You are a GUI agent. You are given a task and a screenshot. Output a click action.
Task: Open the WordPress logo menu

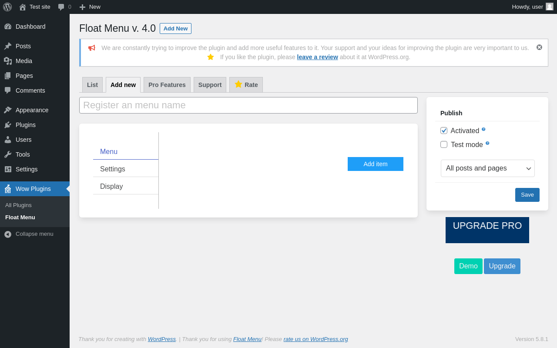click(x=7, y=7)
